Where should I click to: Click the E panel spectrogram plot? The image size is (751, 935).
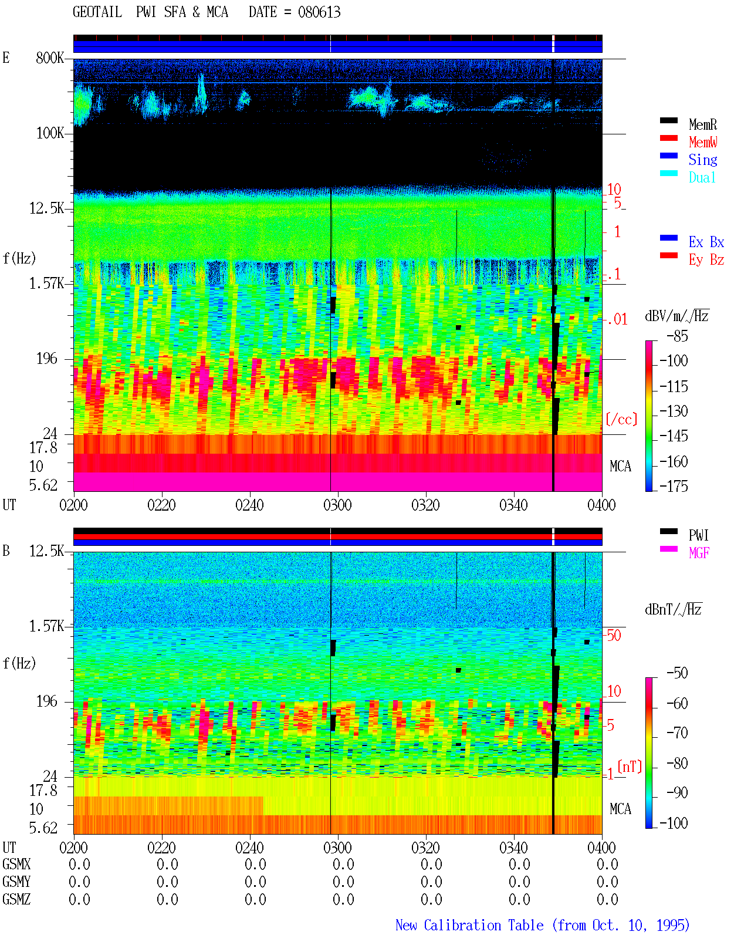tap(337, 275)
